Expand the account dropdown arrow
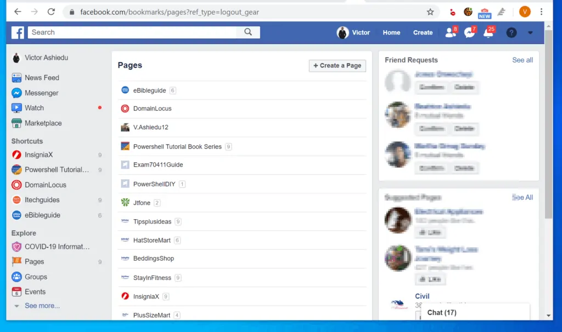 click(531, 32)
